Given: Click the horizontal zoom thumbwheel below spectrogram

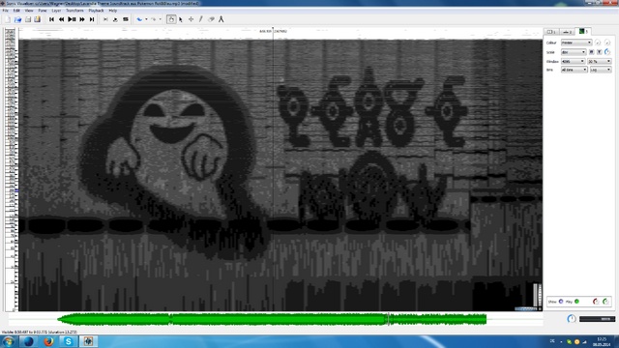Looking at the screenshot, I should [526, 309].
